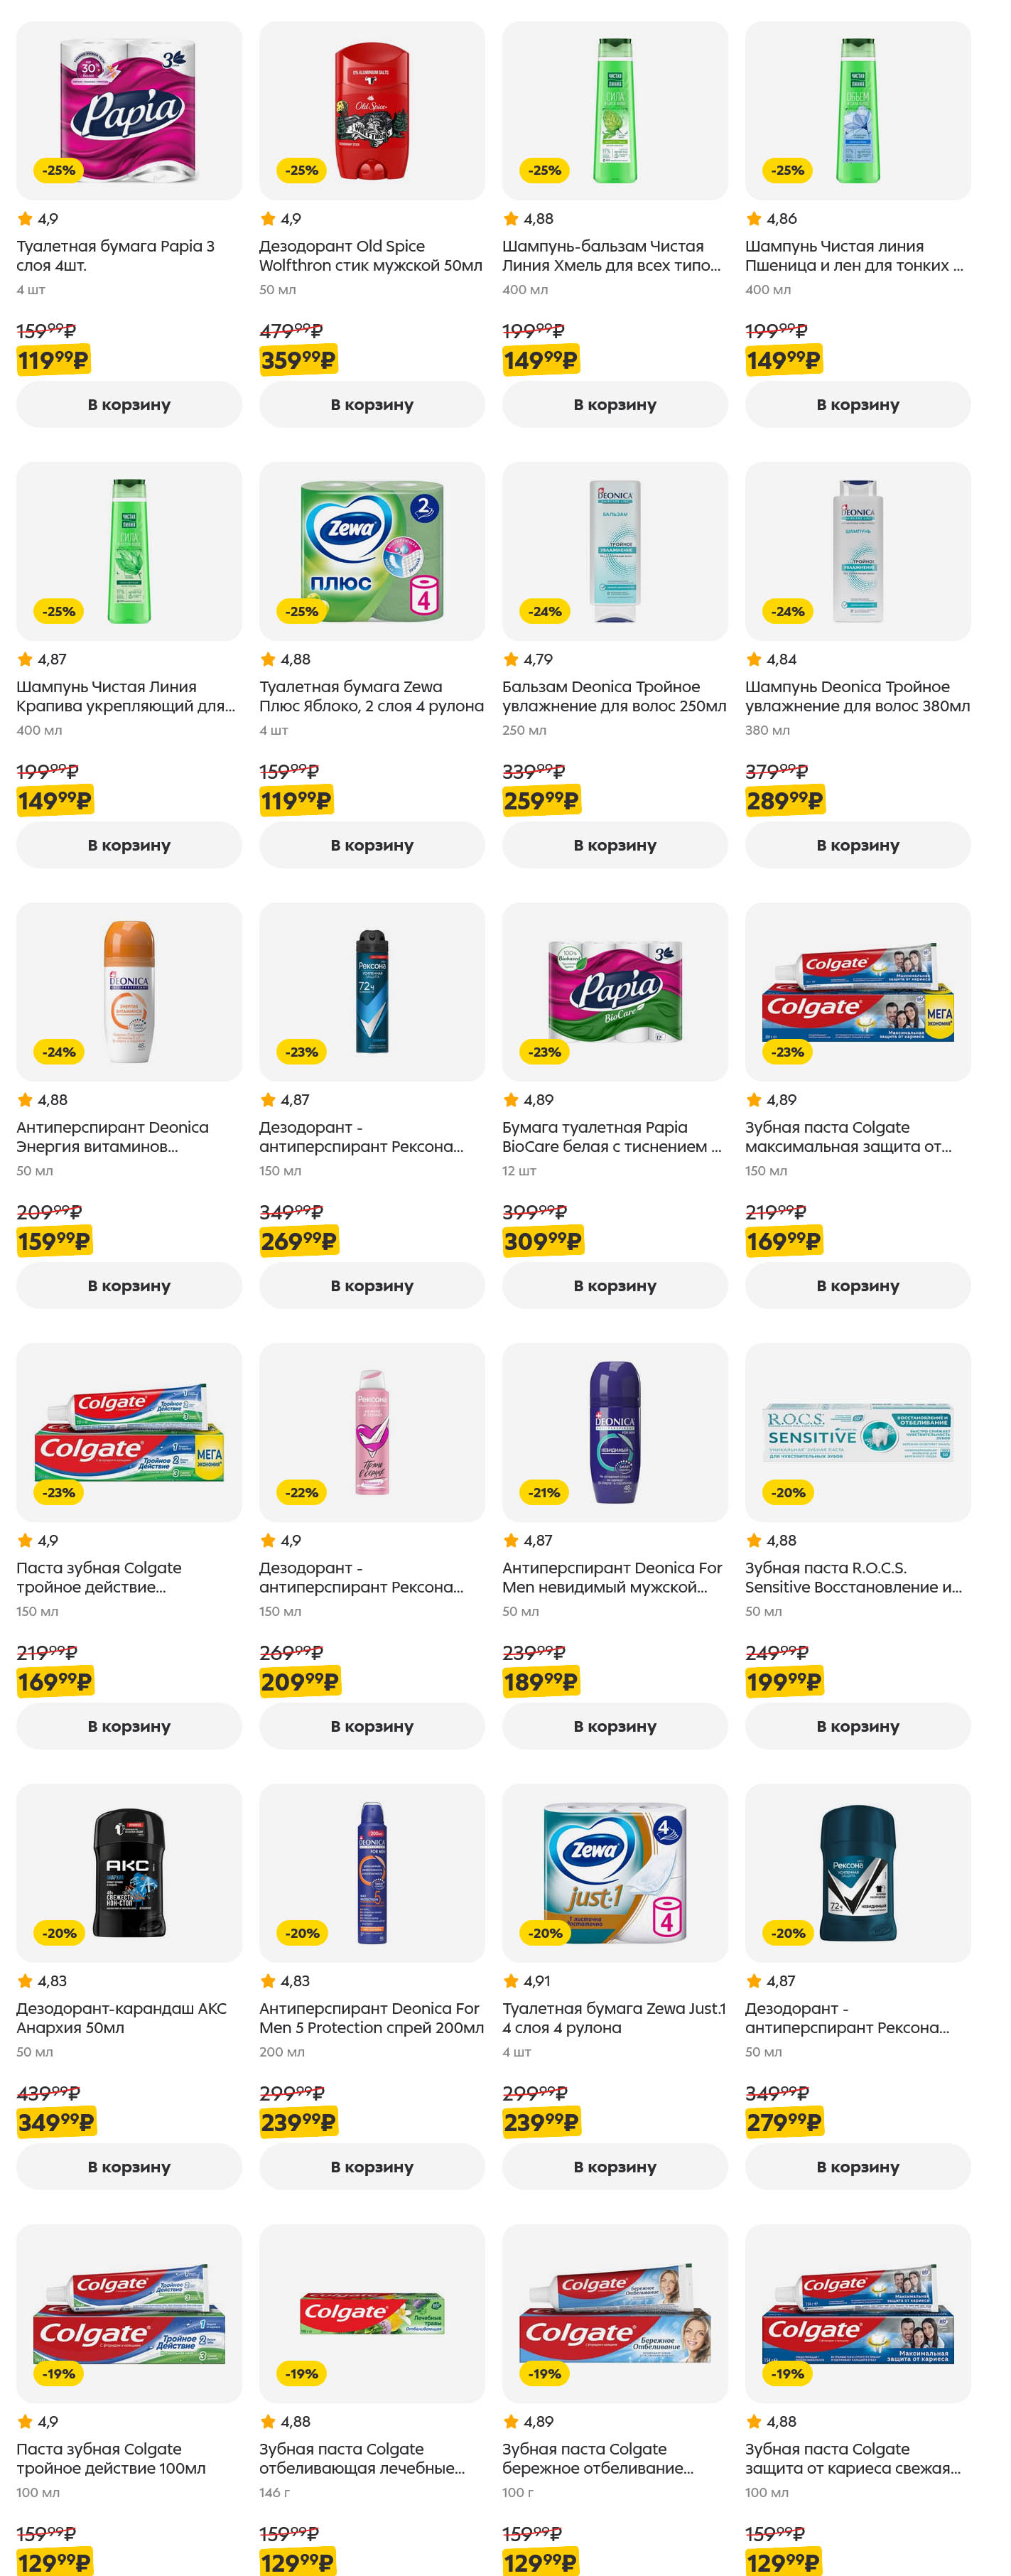Open the Zewa Плюс Яблоко product title

(370, 696)
